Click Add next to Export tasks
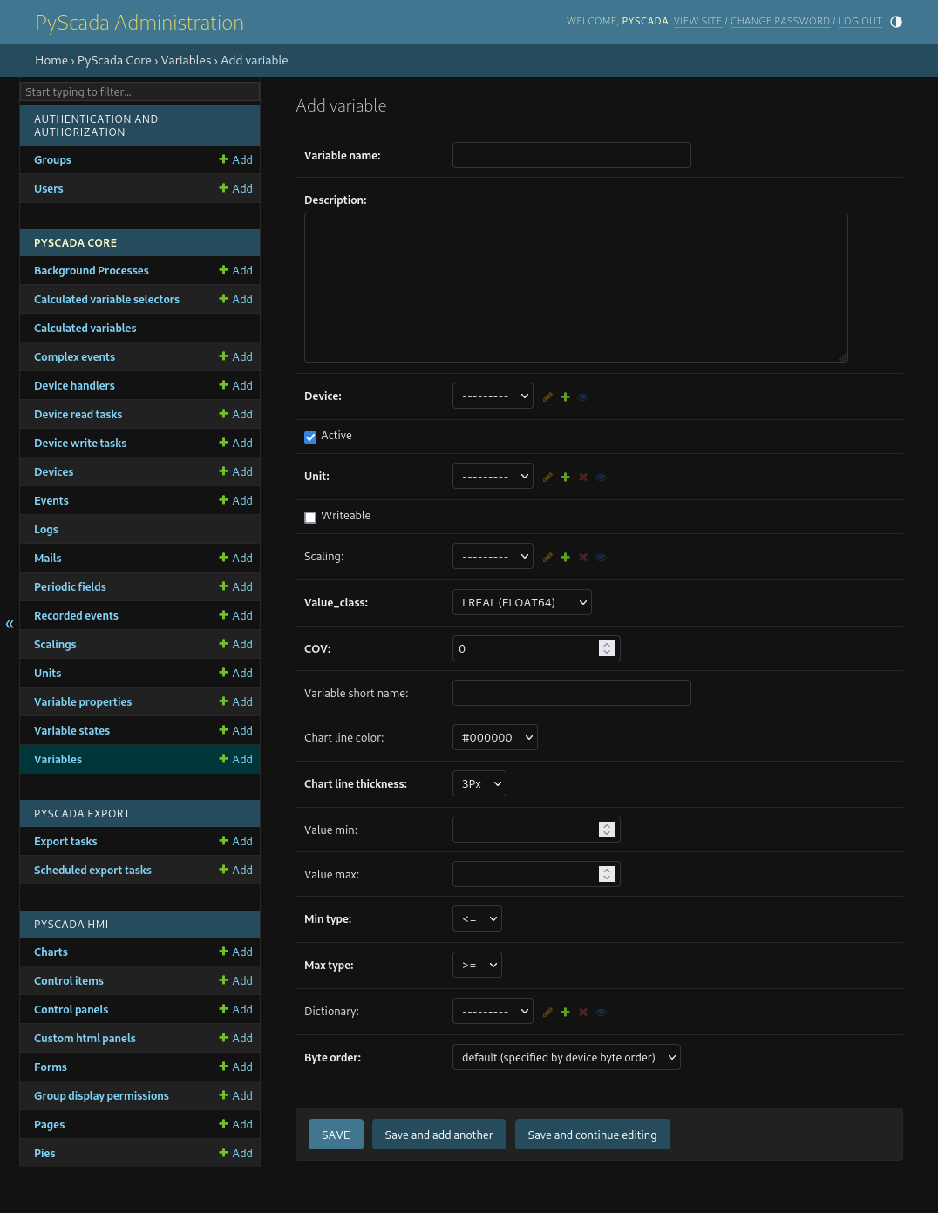This screenshot has height=1213, width=938. click(x=235, y=841)
